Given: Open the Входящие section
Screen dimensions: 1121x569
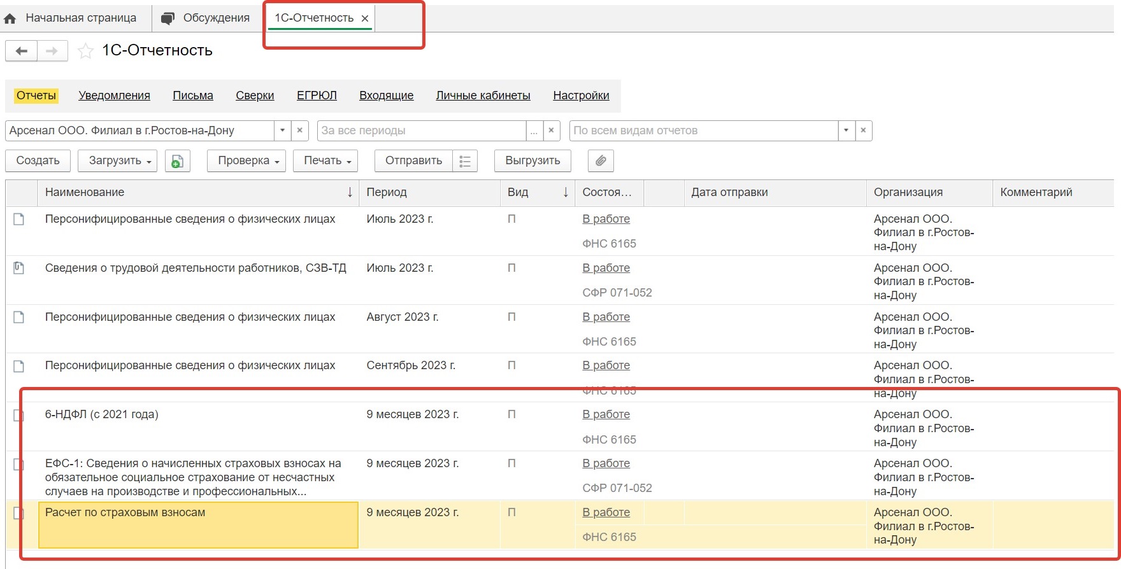Looking at the screenshot, I should pos(387,95).
